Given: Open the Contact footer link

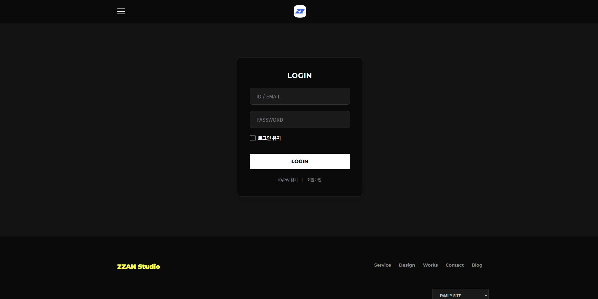Looking at the screenshot, I should (x=454, y=265).
